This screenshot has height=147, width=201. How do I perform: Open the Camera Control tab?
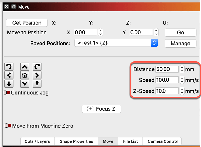tap(163, 141)
